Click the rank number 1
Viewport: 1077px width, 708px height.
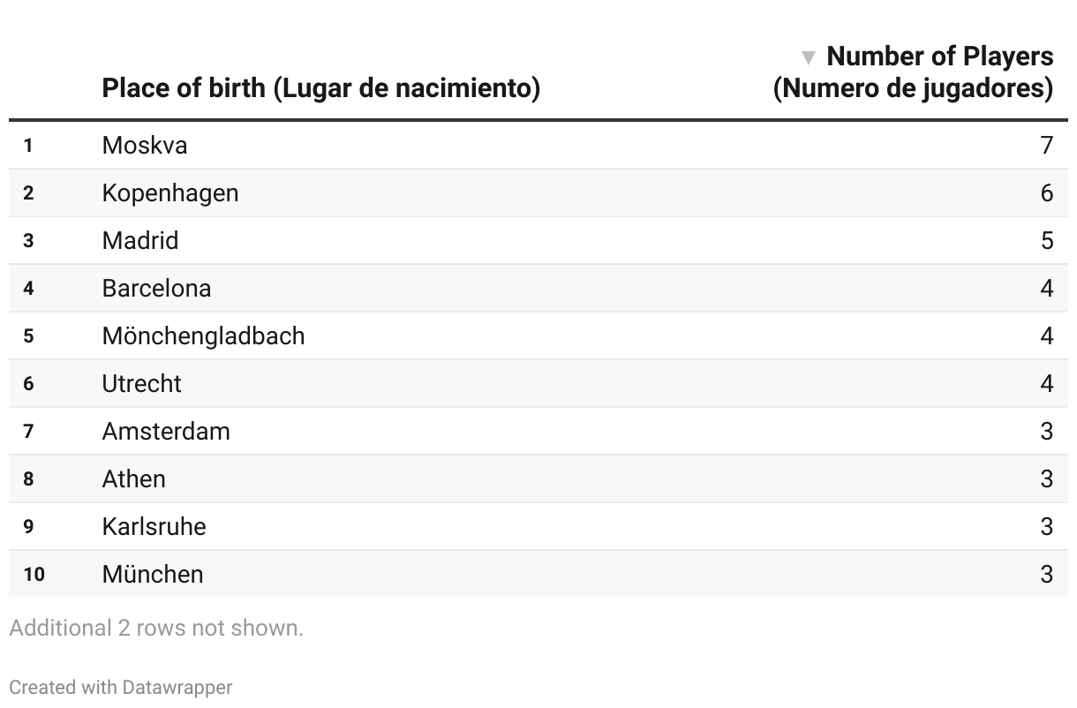click(x=28, y=146)
